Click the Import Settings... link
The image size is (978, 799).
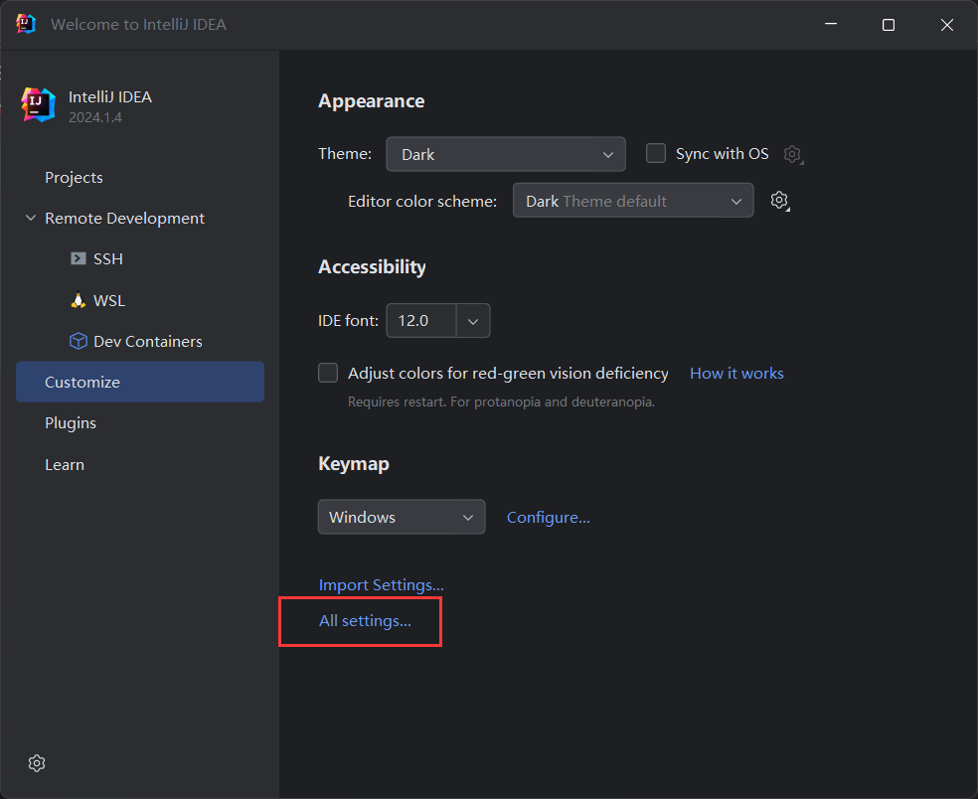point(381,585)
